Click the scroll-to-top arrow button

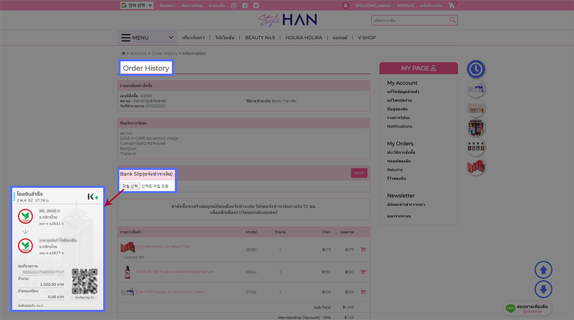click(543, 270)
